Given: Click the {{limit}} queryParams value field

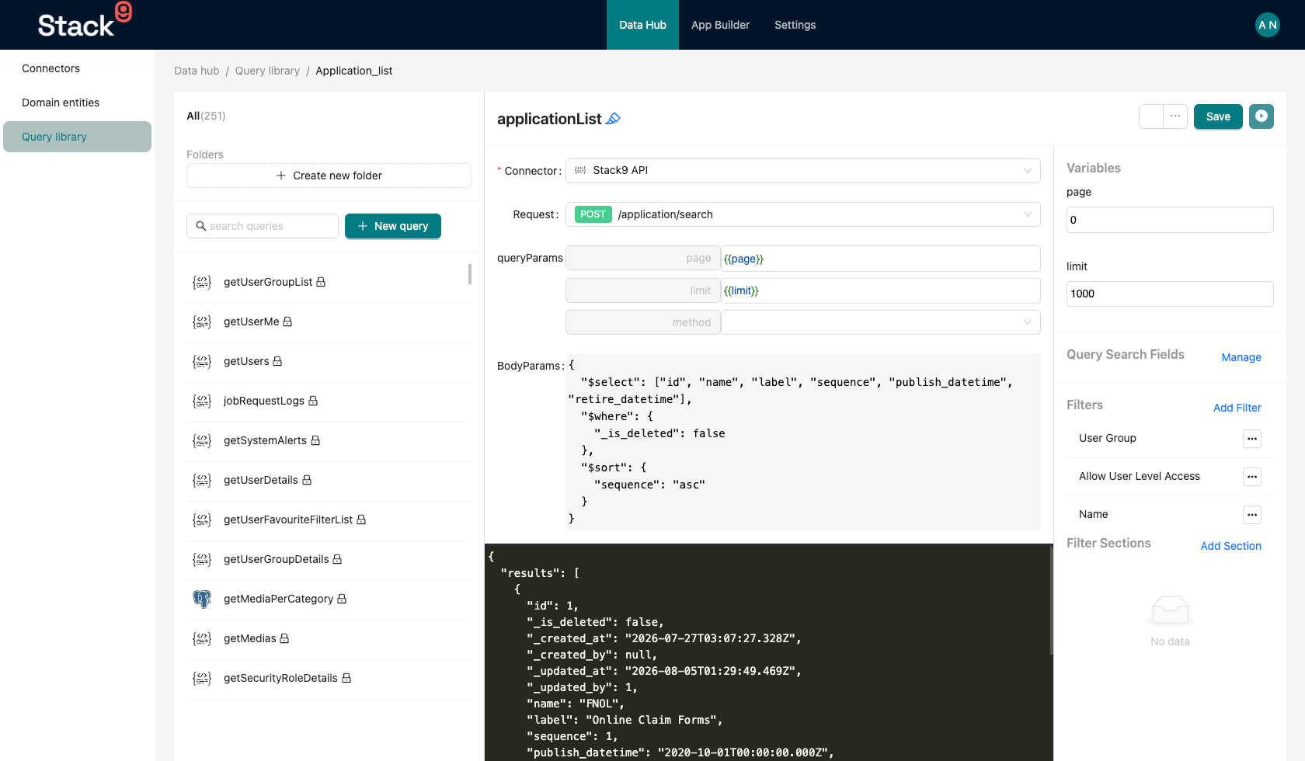Looking at the screenshot, I should [x=881, y=290].
